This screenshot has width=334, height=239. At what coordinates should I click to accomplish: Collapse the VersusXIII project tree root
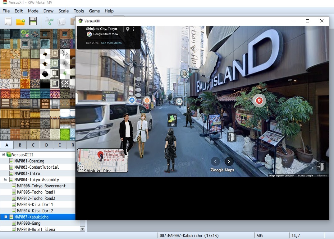point(3,155)
